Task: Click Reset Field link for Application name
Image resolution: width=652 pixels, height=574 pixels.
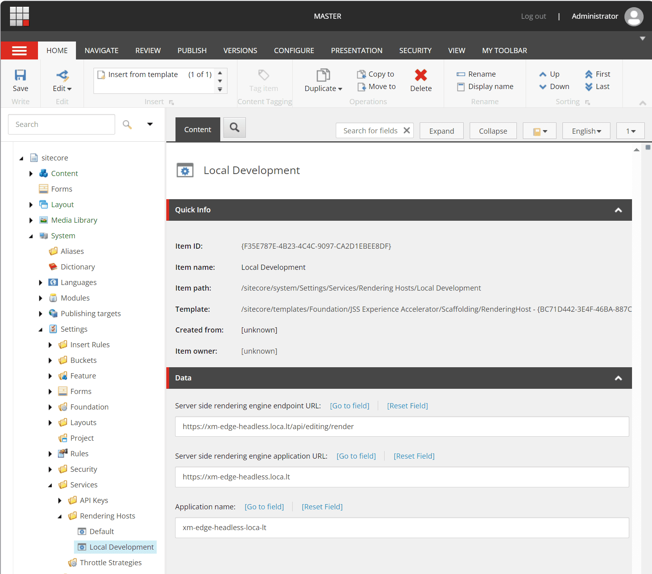Action: coord(322,507)
